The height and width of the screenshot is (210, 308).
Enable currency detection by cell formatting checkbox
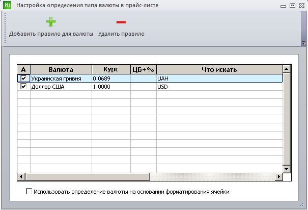pyautogui.click(x=29, y=191)
